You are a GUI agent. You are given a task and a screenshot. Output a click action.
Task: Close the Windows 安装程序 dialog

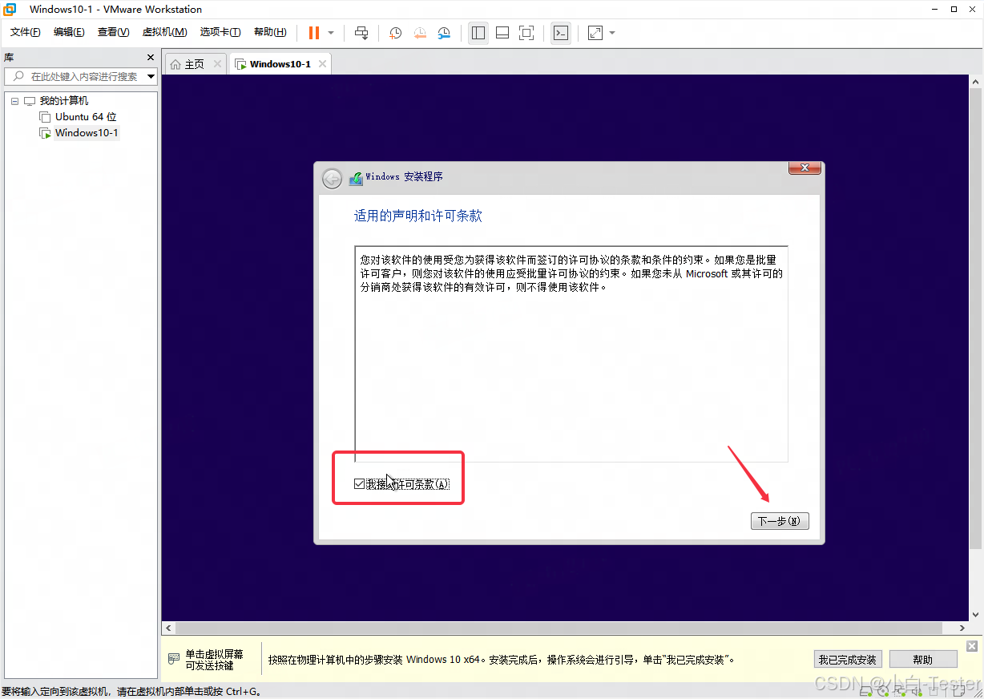coord(805,168)
